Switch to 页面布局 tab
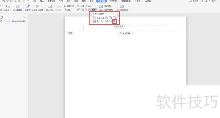The height and width of the screenshot is (118, 220). tap(51, 1)
